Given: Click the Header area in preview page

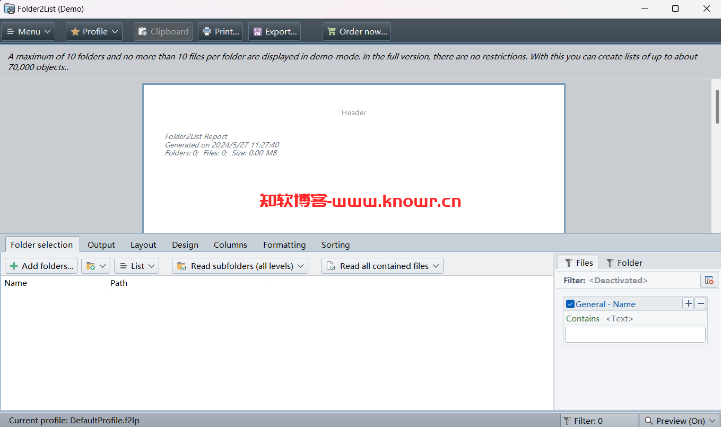Looking at the screenshot, I should pyautogui.click(x=354, y=112).
